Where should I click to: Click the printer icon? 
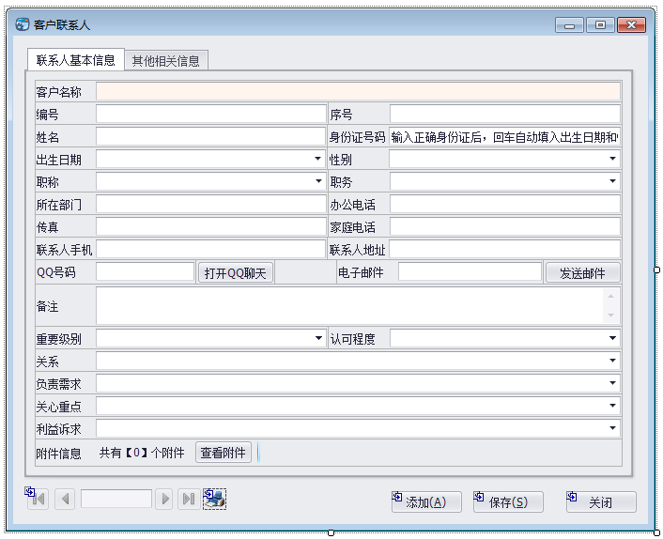pyautogui.click(x=215, y=499)
